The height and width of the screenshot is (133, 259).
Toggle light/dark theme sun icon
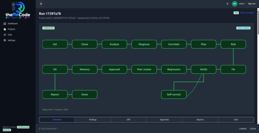tap(227, 4)
